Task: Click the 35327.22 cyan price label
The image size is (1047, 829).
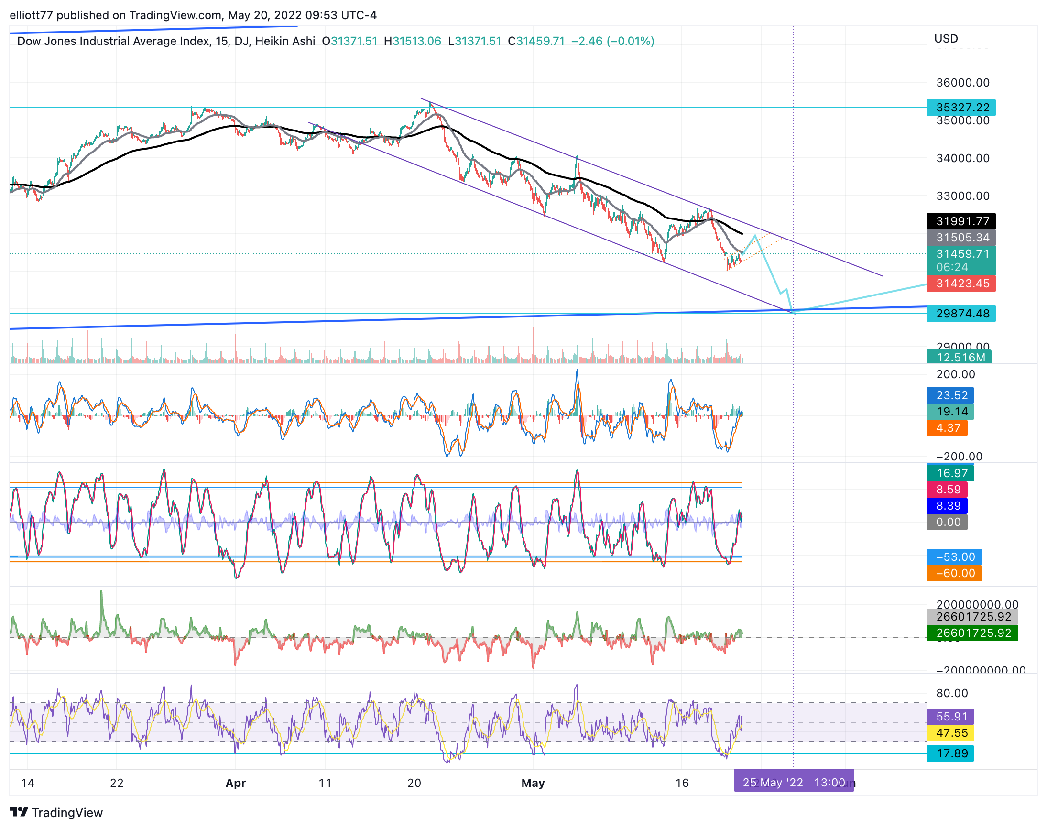Action: pos(960,107)
